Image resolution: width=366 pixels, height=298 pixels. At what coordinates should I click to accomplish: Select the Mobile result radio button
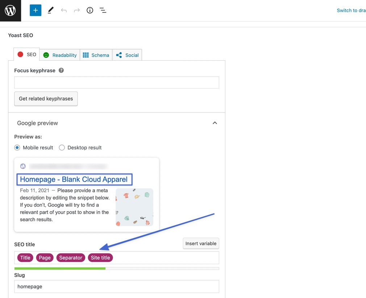[x=17, y=148]
